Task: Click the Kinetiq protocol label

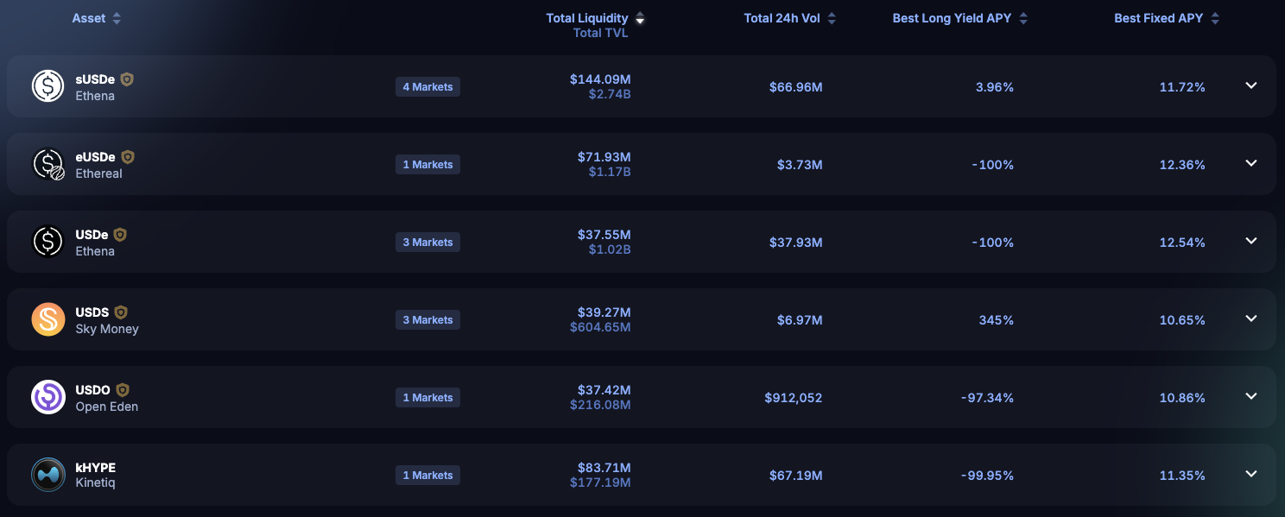Action: (95, 483)
